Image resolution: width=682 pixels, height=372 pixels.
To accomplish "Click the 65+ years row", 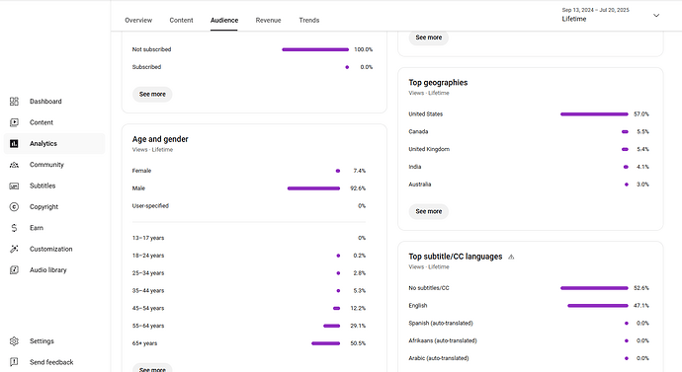I will pos(249,343).
